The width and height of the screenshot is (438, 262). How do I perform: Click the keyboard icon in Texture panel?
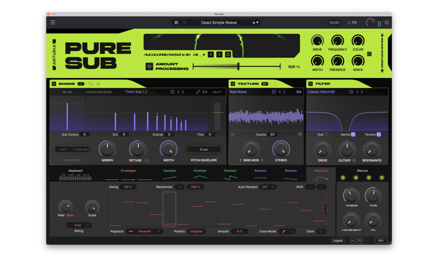point(300,134)
